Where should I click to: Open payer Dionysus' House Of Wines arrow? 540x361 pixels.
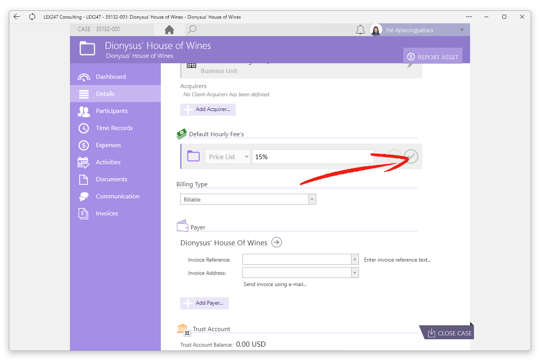pos(276,243)
